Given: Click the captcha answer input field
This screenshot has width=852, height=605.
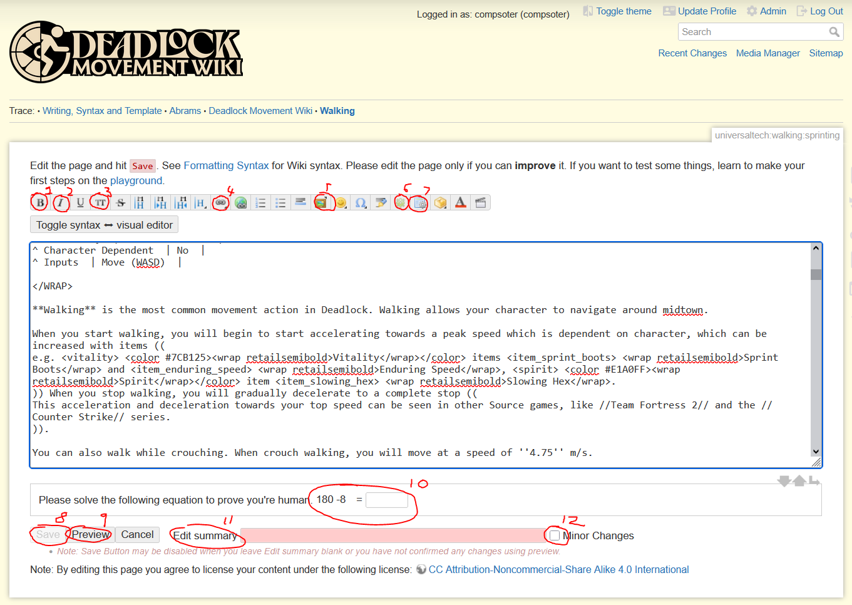Looking at the screenshot, I should 387,499.
